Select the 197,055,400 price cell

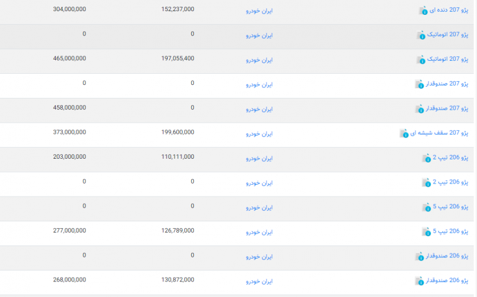(x=178, y=59)
